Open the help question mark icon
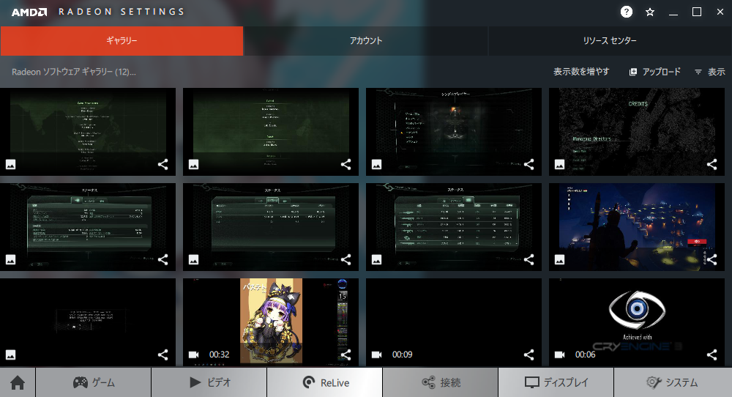The image size is (732, 397). pos(626,12)
